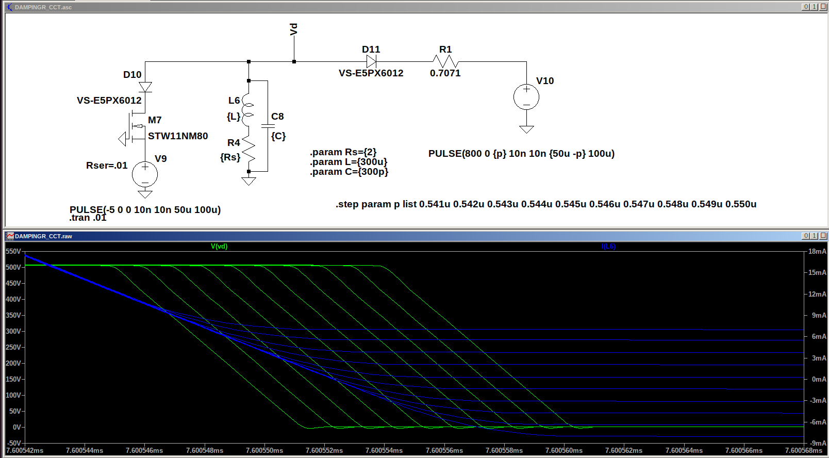Select the I(L6) trace label

click(x=608, y=247)
